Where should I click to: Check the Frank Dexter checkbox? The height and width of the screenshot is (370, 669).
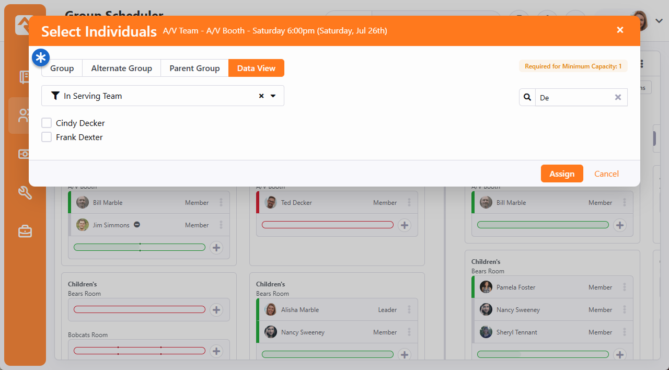tap(47, 137)
